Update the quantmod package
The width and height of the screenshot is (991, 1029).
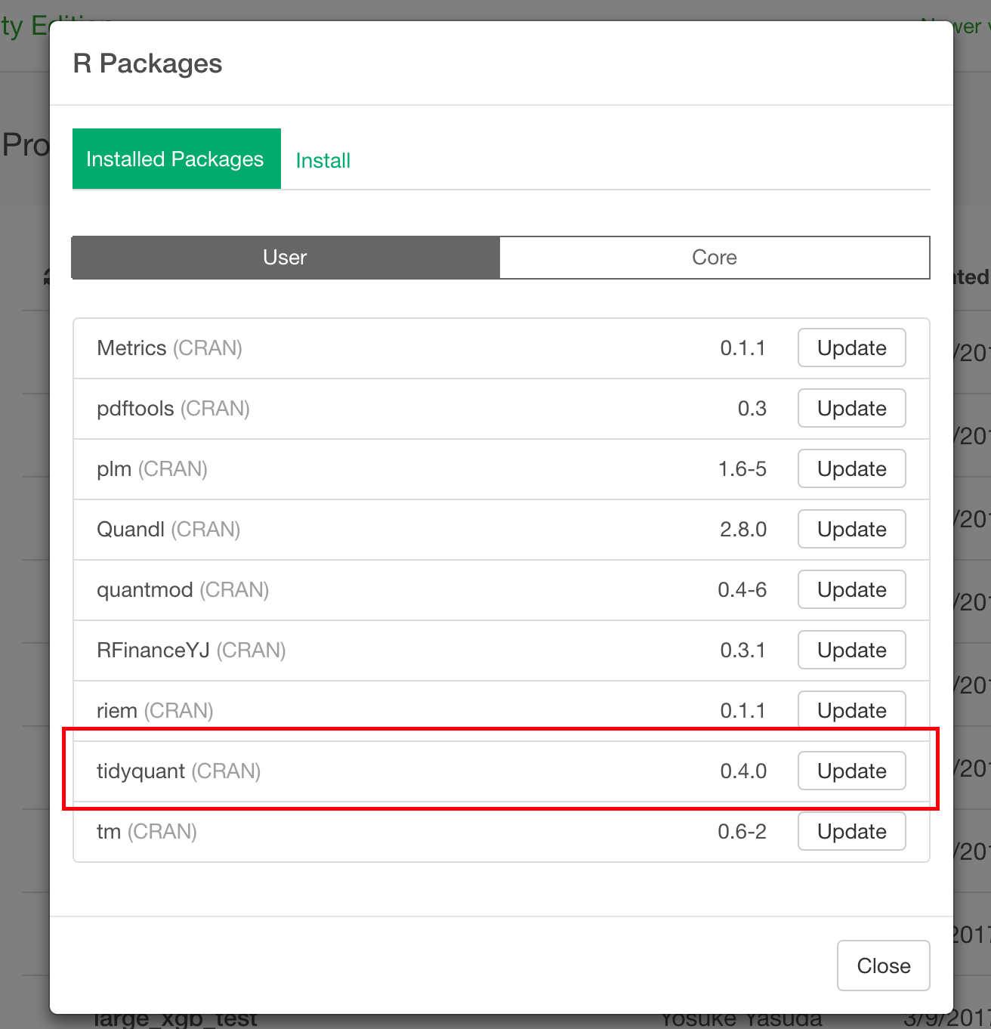click(851, 589)
